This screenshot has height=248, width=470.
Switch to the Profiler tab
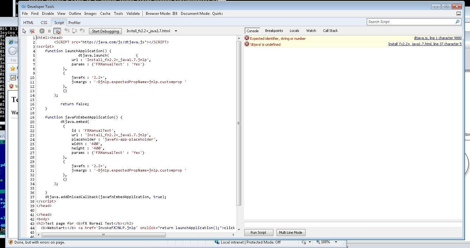tap(74, 23)
